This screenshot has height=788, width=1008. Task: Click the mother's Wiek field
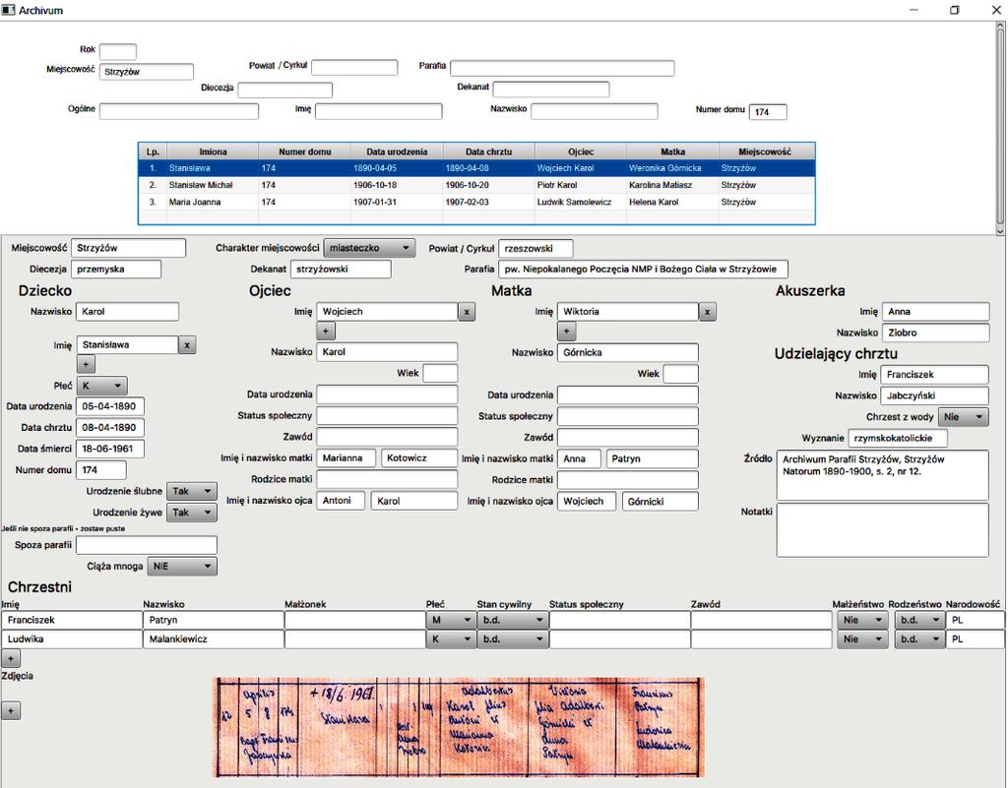(x=680, y=374)
